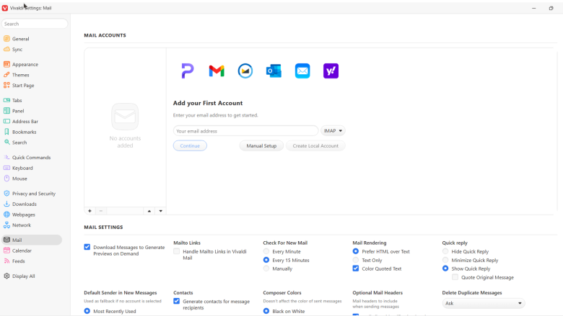Switch to Address Bar settings
This screenshot has height=316, width=563.
coord(25,122)
